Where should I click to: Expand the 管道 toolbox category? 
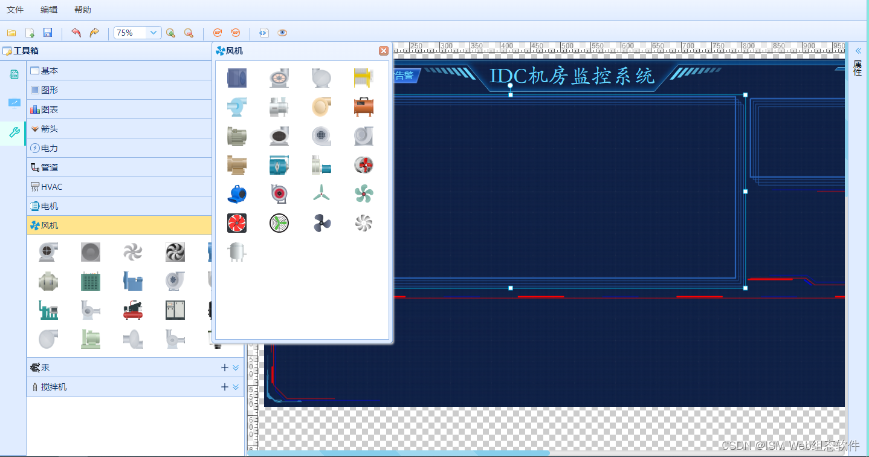point(120,167)
